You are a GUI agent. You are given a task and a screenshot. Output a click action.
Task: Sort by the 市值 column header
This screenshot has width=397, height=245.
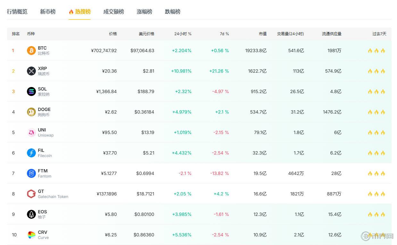262,34
